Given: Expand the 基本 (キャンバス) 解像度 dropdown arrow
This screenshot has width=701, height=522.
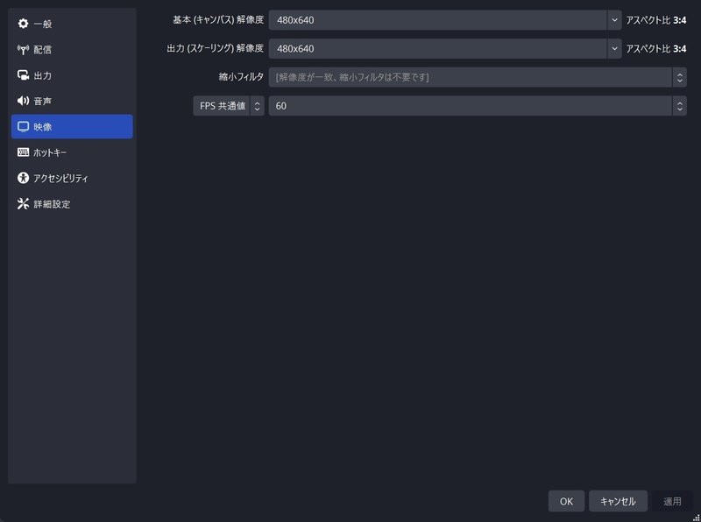Looking at the screenshot, I should click(x=614, y=20).
